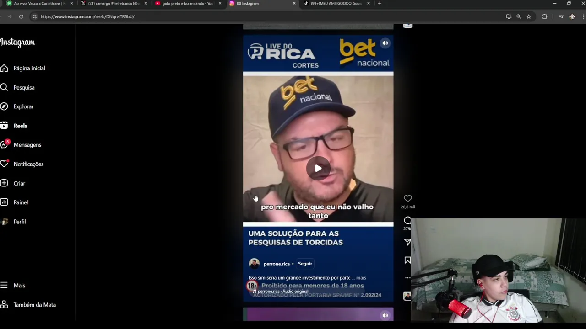Toggle mute on the next purple reel
The width and height of the screenshot is (586, 329).
pos(385,315)
